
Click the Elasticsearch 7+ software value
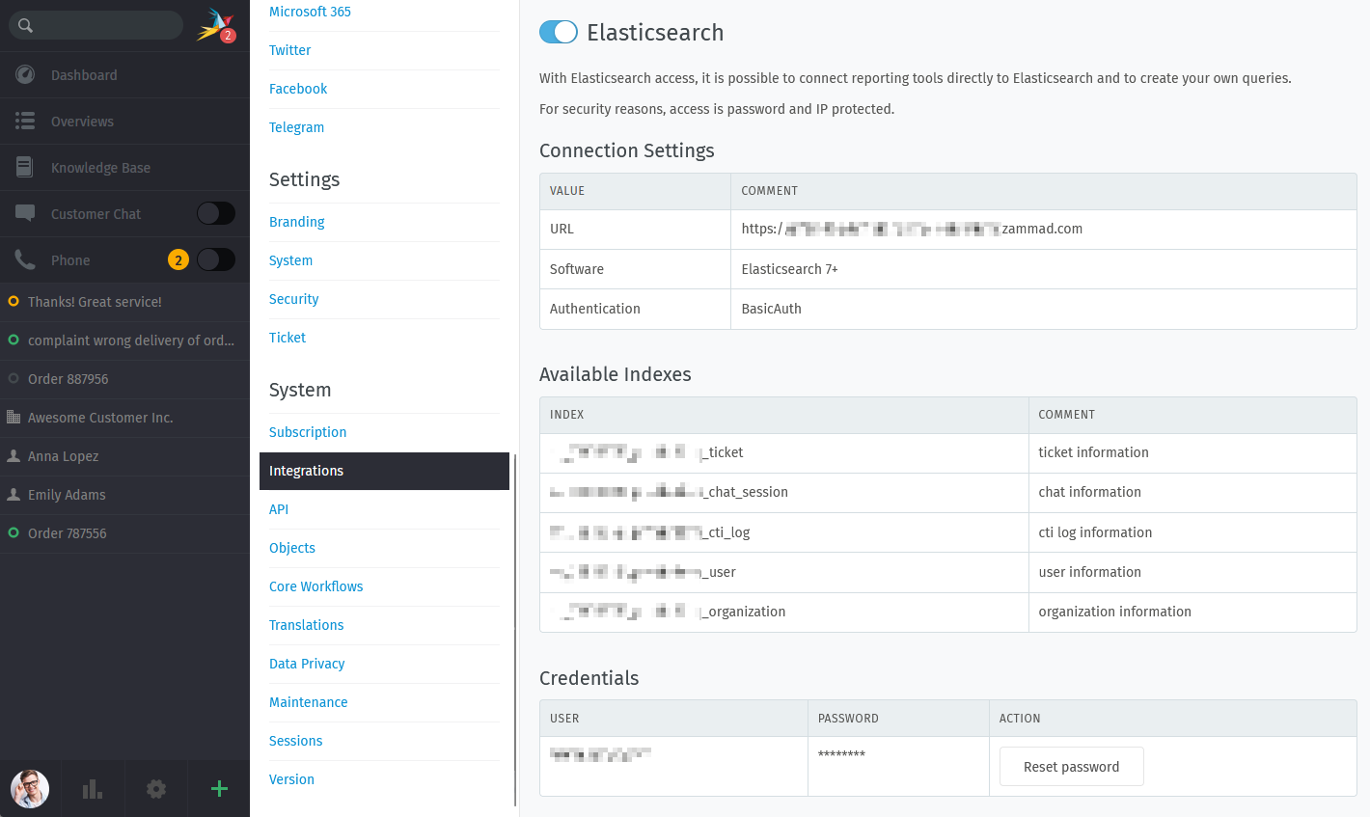coord(789,269)
